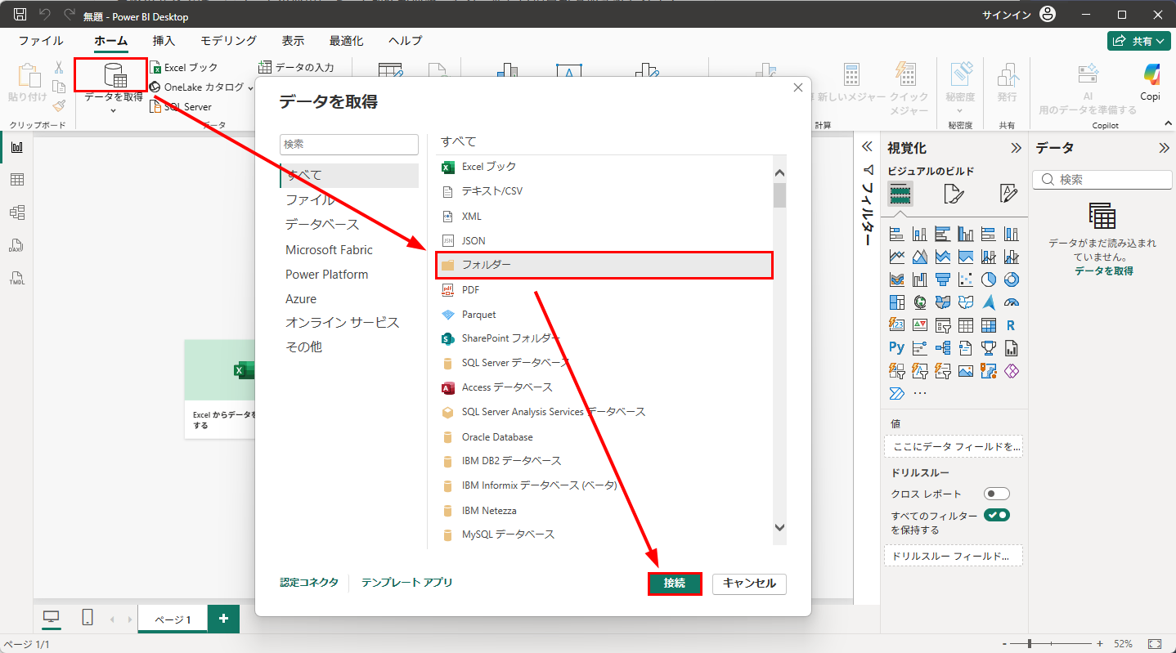The image size is (1176, 653).
Task: Expand the OneLake カタログ dropdown
Action: 251,87
